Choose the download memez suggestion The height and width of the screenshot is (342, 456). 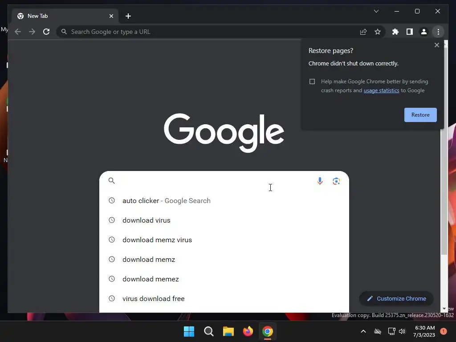(x=224, y=279)
